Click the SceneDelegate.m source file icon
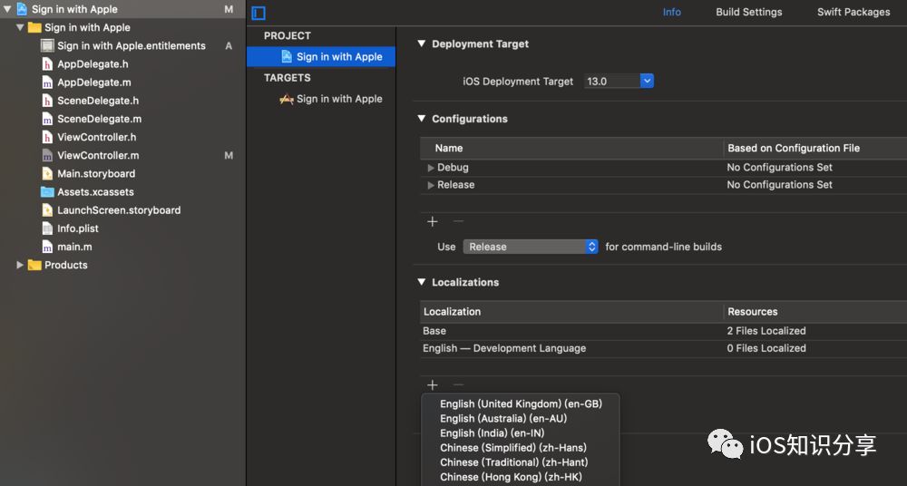Image resolution: width=907 pixels, height=486 pixels. click(47, 119)
